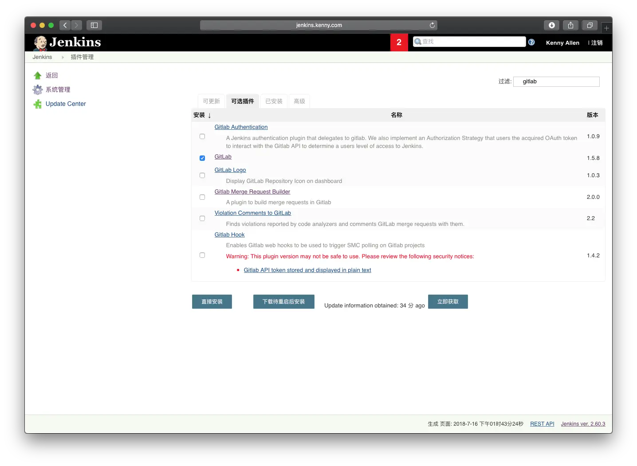
Task: Click the 立即获取 button
Action: (x=448, y=302)
